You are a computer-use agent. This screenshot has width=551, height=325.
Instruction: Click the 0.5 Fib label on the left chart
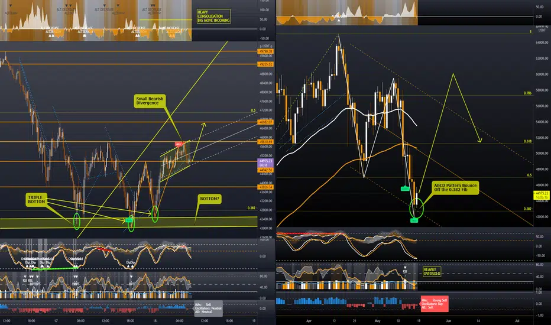(x=253, y=110)
